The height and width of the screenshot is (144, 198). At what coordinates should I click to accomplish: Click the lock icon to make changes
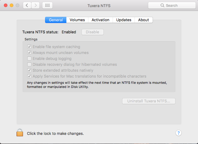(x=20, y=133)
